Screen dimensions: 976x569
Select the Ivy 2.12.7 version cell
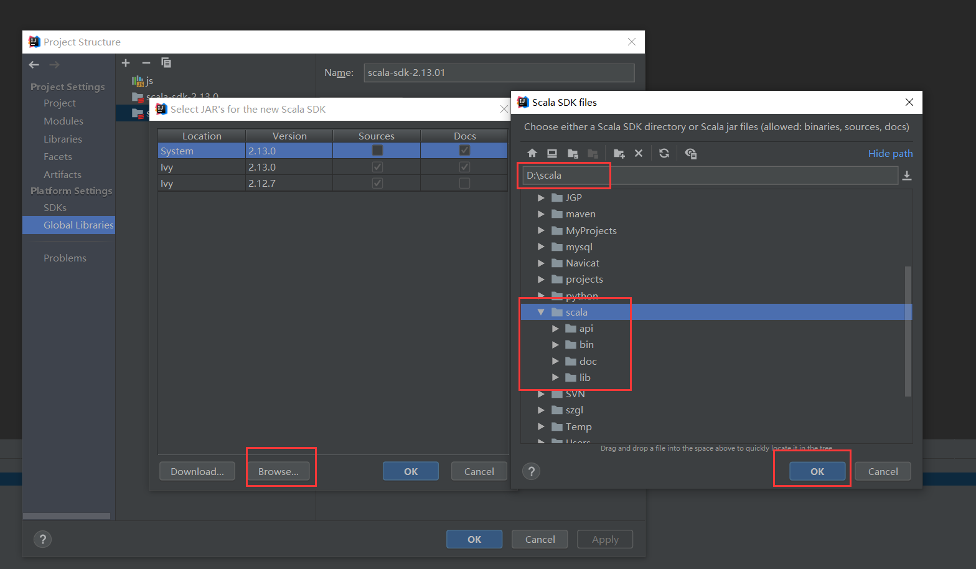(x=289, y=184)
